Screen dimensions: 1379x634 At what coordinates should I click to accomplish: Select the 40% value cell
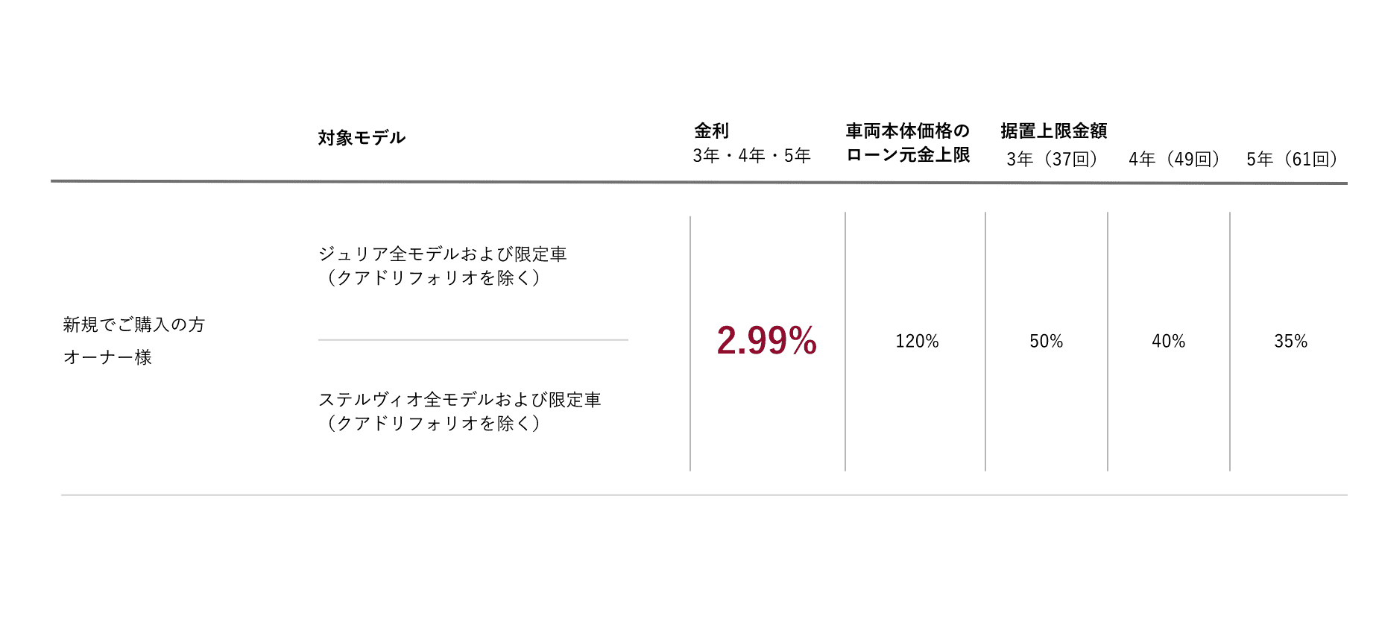pyautogui.click(x=1168, y=342)
